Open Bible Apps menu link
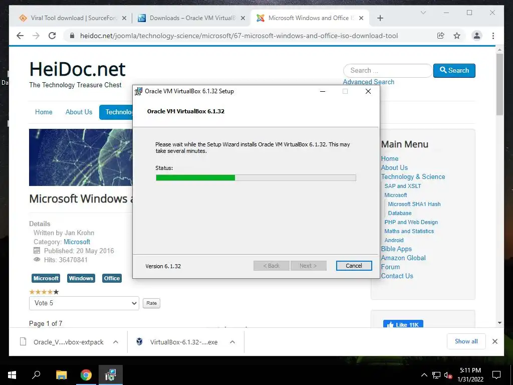 pyautogui.click(x=396, y=249)
